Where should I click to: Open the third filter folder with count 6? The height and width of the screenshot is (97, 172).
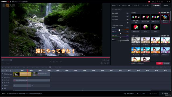(x=120, y=19)
